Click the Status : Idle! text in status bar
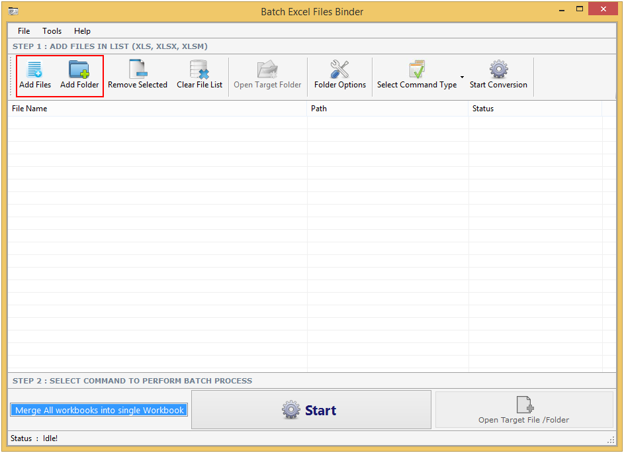 click(34, 438)
